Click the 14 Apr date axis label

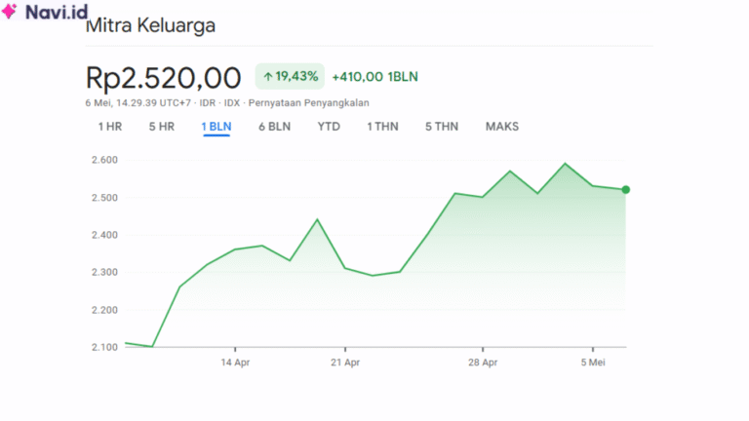[x=235, y=362]
